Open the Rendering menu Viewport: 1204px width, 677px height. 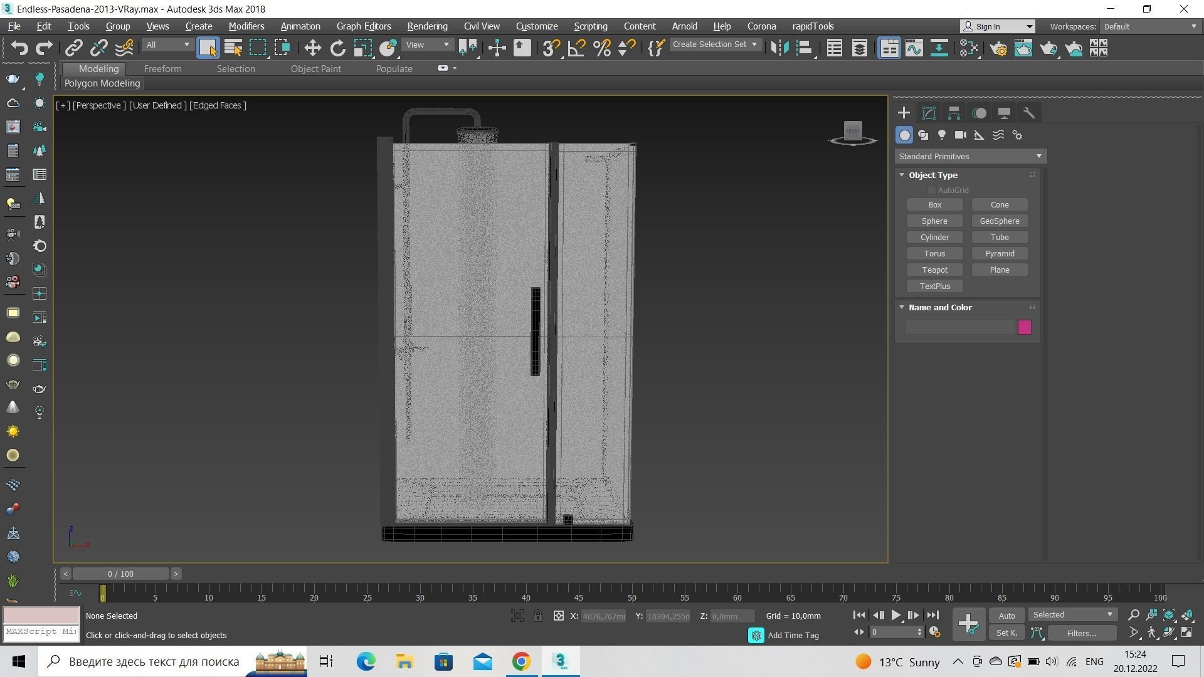click(427, 26)
